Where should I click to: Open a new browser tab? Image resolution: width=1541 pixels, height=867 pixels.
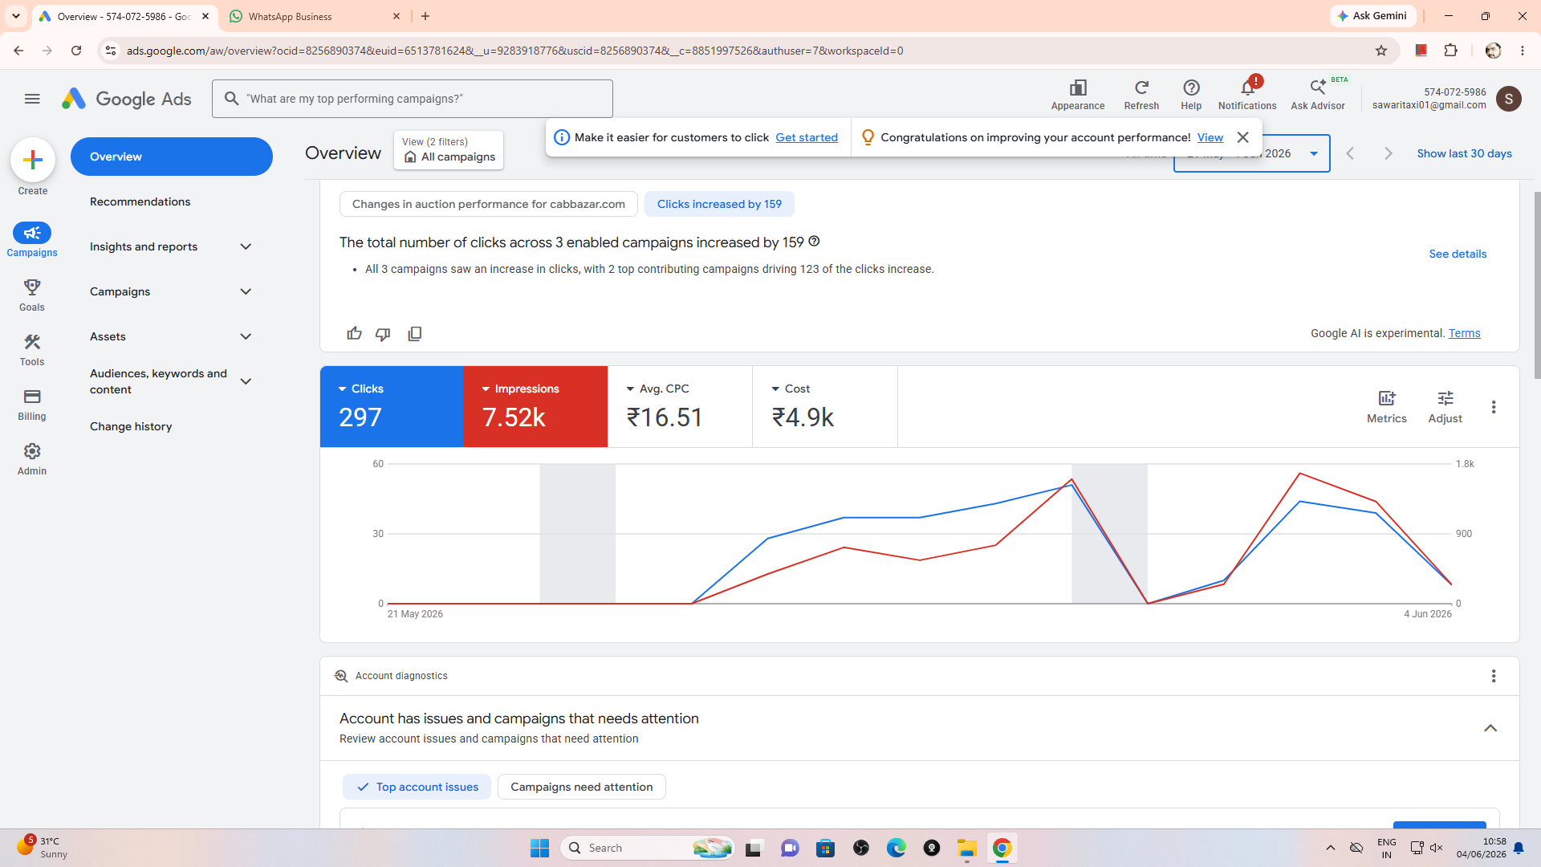[x=425, y=16]
